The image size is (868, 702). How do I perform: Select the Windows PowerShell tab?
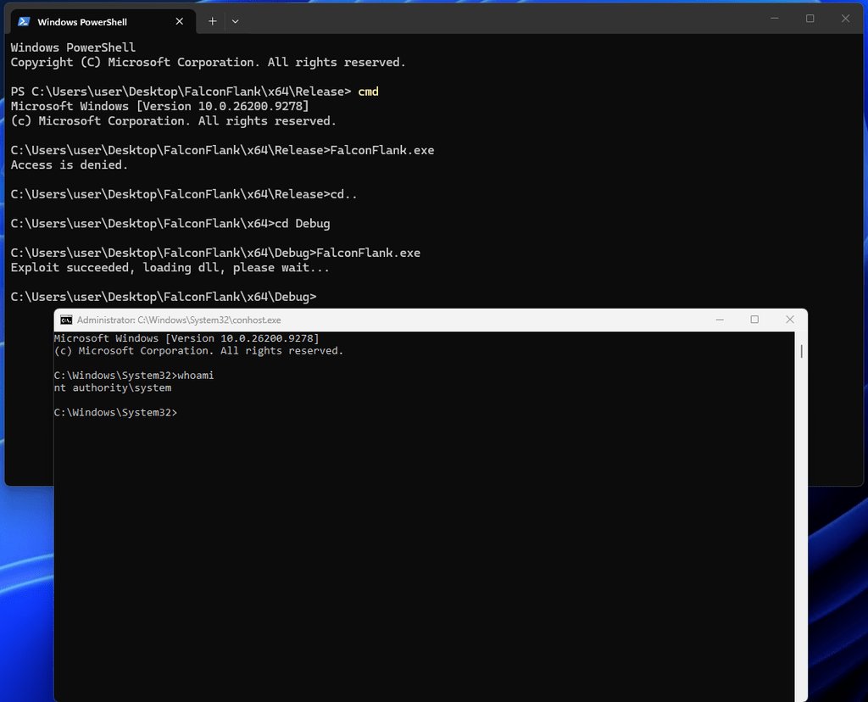(x=103, y=21)
